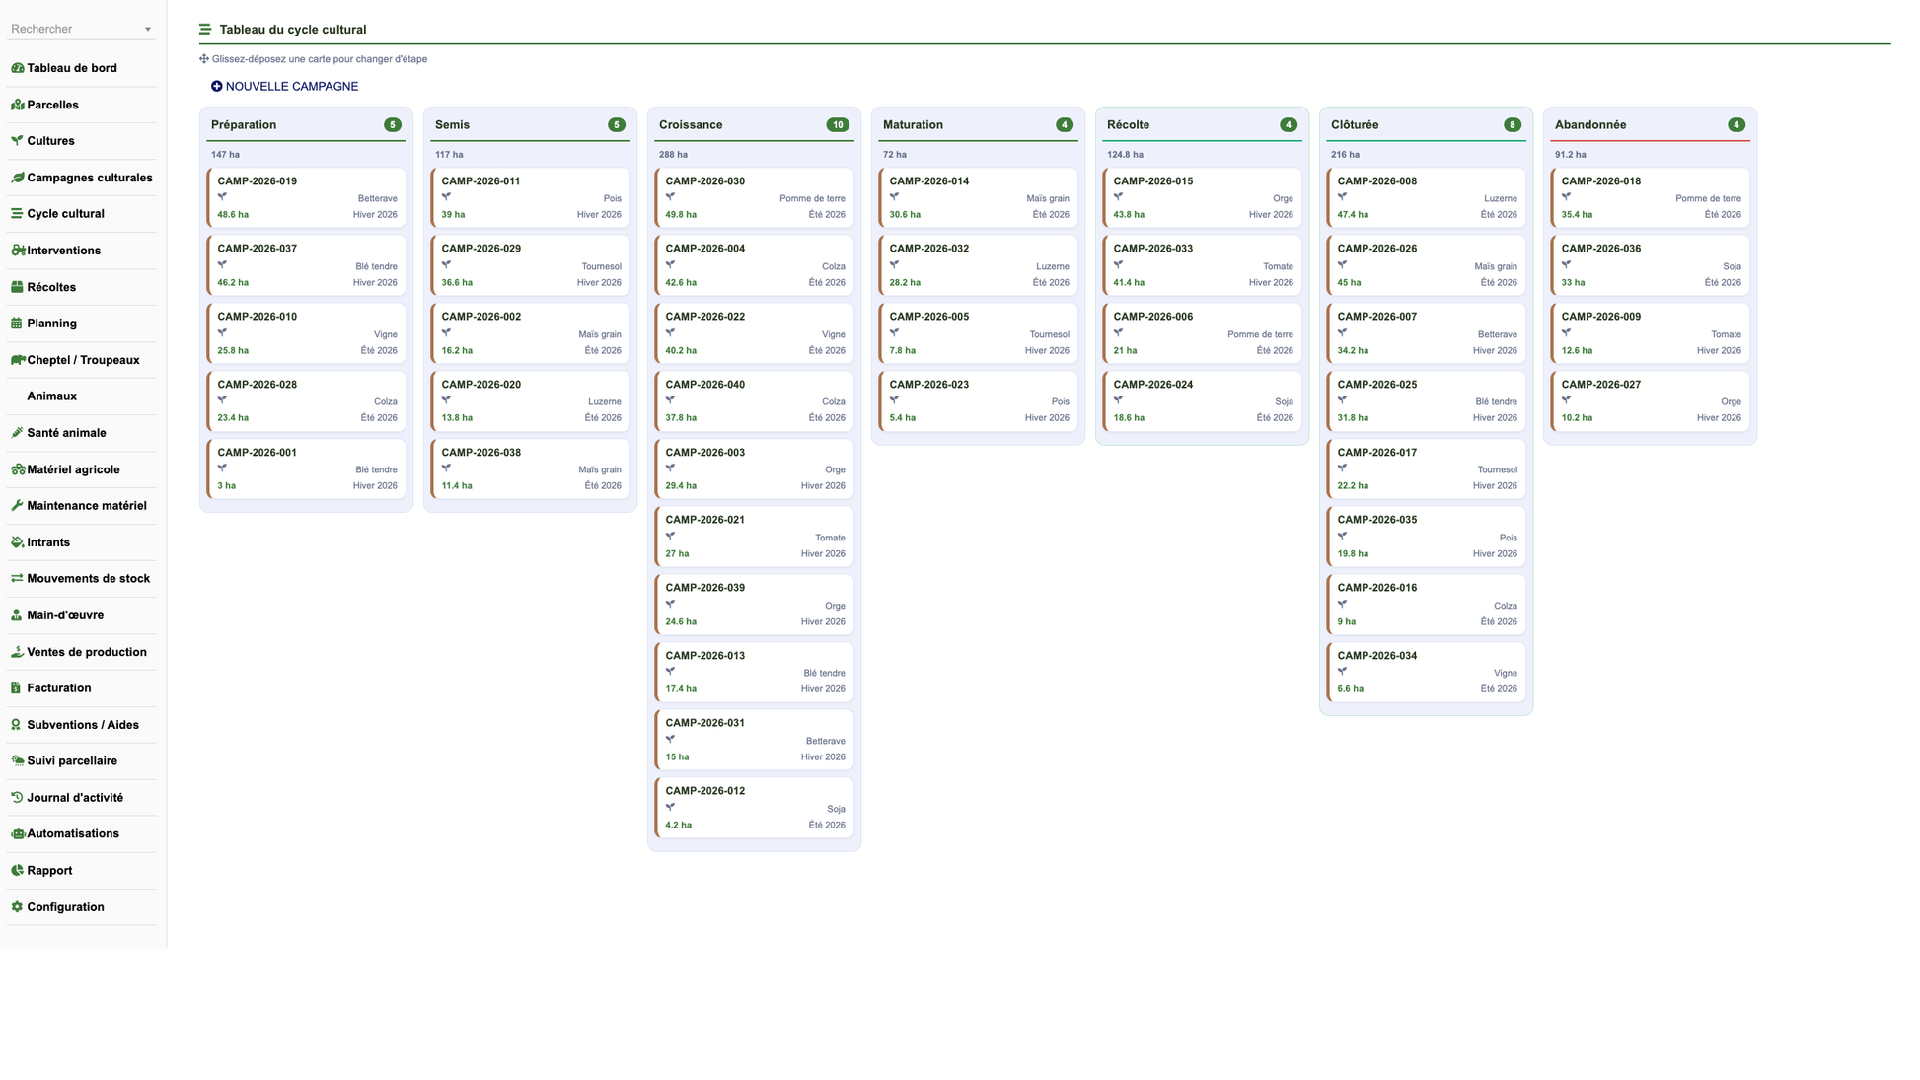Screen dimensions: 1920x1080
Task: Open Tableau de bord from sidebar icon
Action: [17, 68]
